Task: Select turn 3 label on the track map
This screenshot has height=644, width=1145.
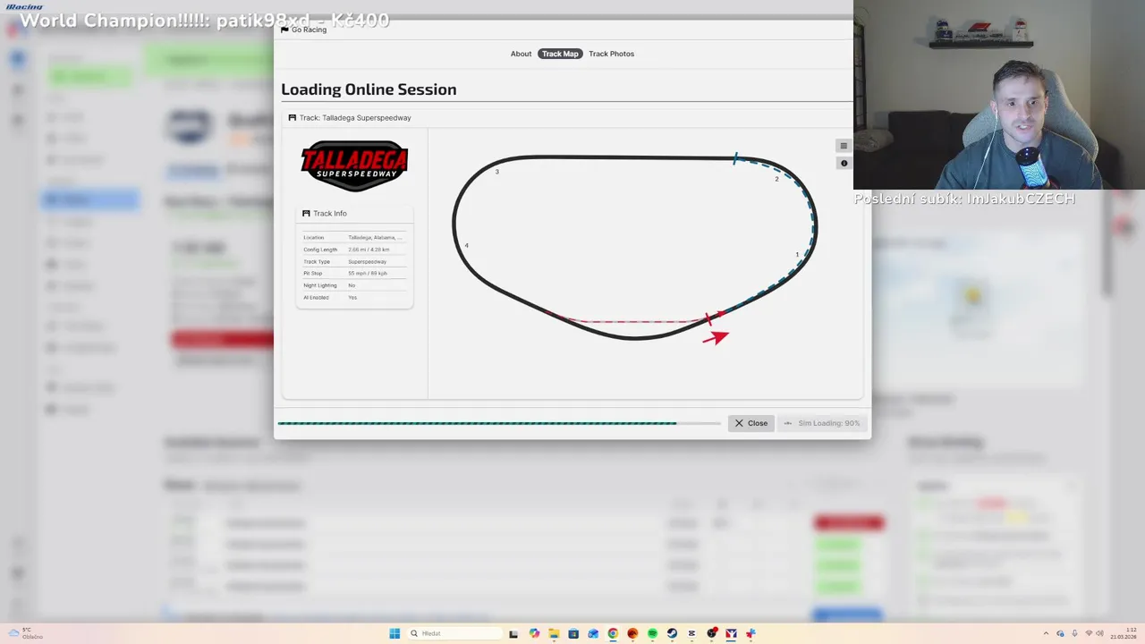Action: coord(496,172)
